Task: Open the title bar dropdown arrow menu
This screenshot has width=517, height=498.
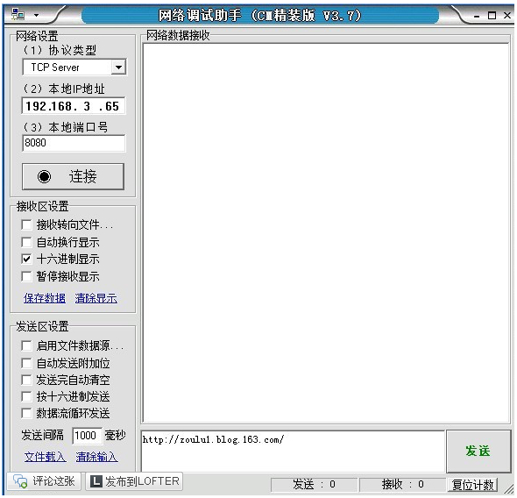Action: pyautogui.click(x=36, y=15)
